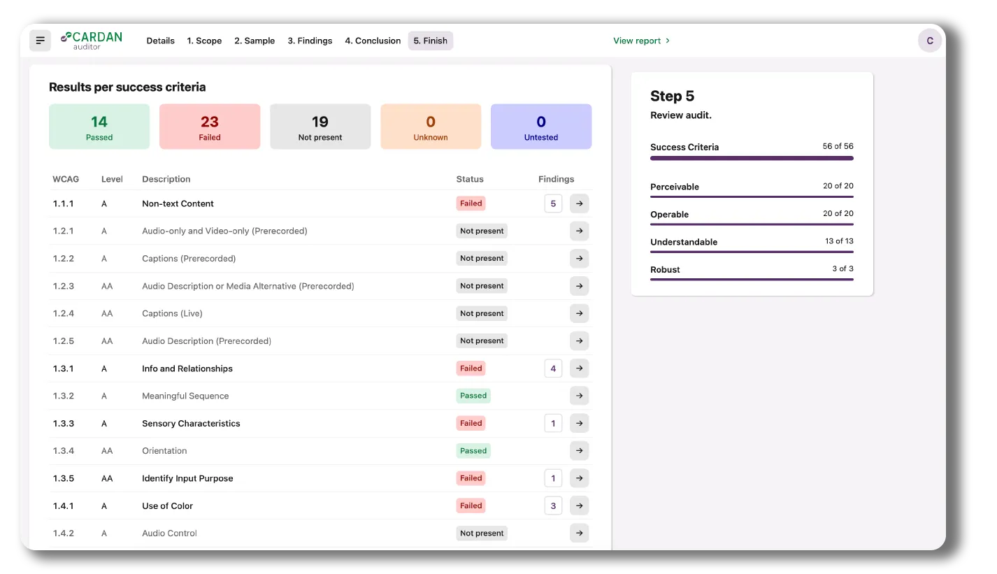The width and height of the screenshot is (997, 574).
Task: Open arrow for 1.2.5 Audio Description (Prerecorded)
Action: [579, 340]
